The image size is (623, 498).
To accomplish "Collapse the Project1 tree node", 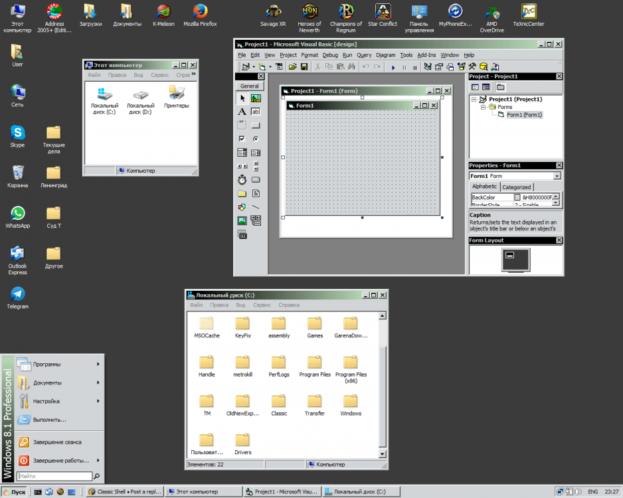I will pyautogui.click(x=474, y=100).
